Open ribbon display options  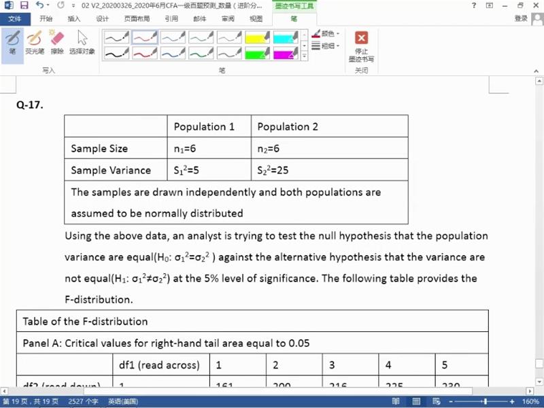(x=490, y=5)
